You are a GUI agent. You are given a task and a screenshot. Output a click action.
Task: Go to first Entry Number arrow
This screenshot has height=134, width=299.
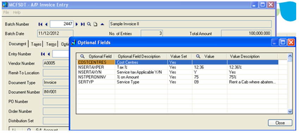tap(43, 54)
